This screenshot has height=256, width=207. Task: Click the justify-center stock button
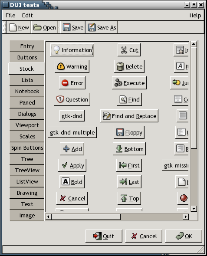tap(181, 99)
